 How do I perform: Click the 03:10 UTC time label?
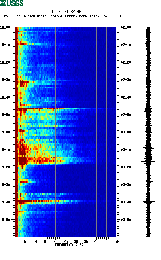pyautogui.click(x=126, y=150)
